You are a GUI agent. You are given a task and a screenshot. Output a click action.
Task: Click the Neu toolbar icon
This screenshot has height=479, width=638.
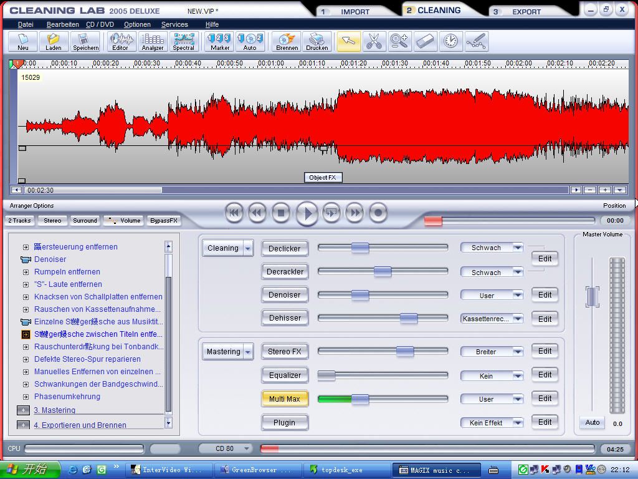point(23,42)
